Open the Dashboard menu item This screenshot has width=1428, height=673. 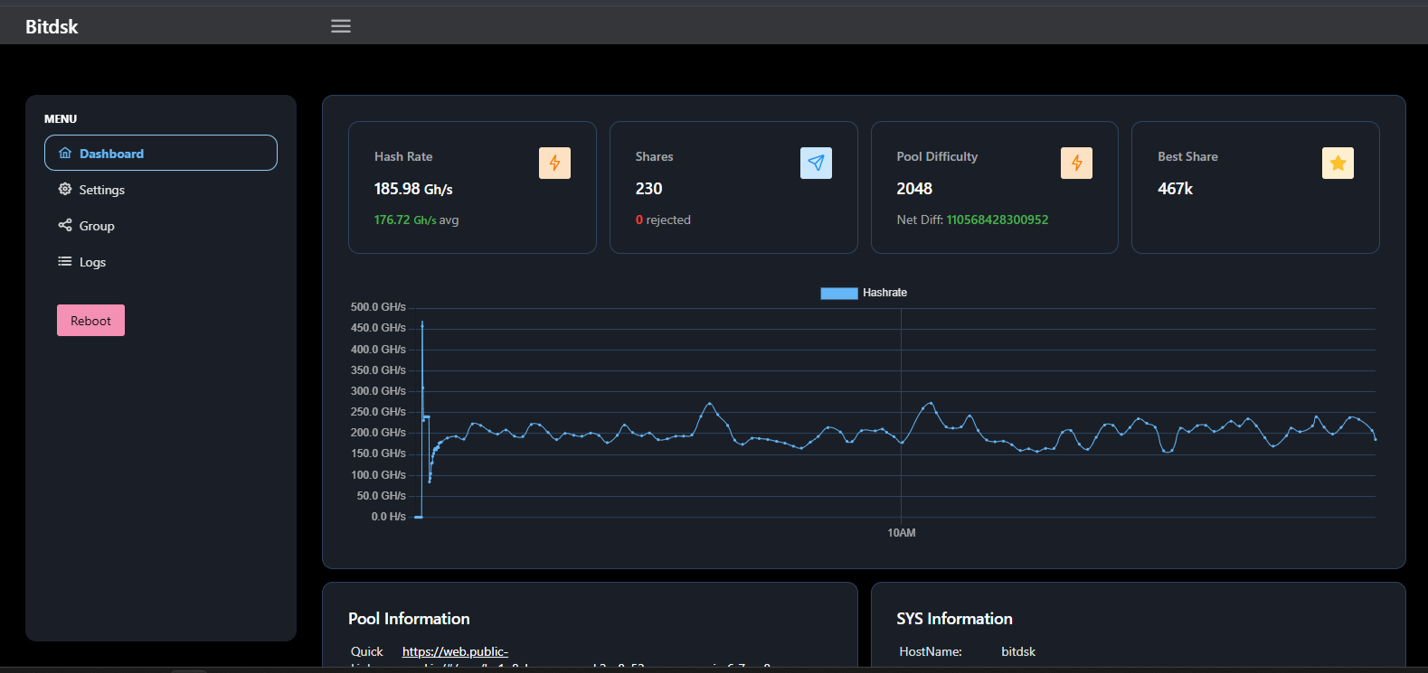pyautogui.click(x=161, y=153)
